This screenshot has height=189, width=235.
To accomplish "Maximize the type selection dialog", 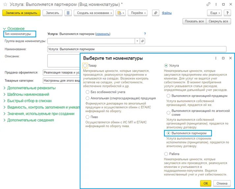I will pyautogui.click(x=223, y=58).
